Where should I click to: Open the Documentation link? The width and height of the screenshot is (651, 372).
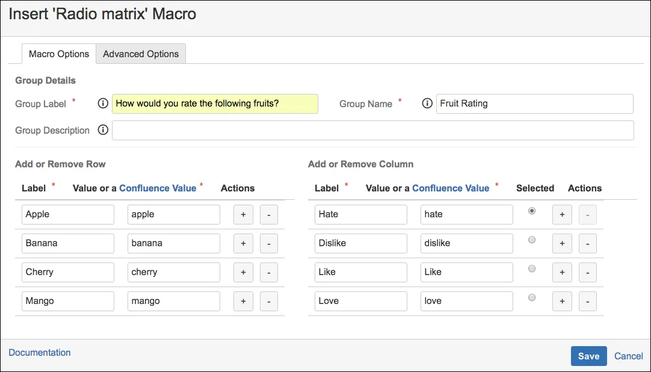click(40, 353)
